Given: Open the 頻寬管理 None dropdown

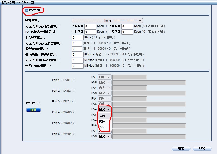Looking at the screenshot, I should point(107,20).
